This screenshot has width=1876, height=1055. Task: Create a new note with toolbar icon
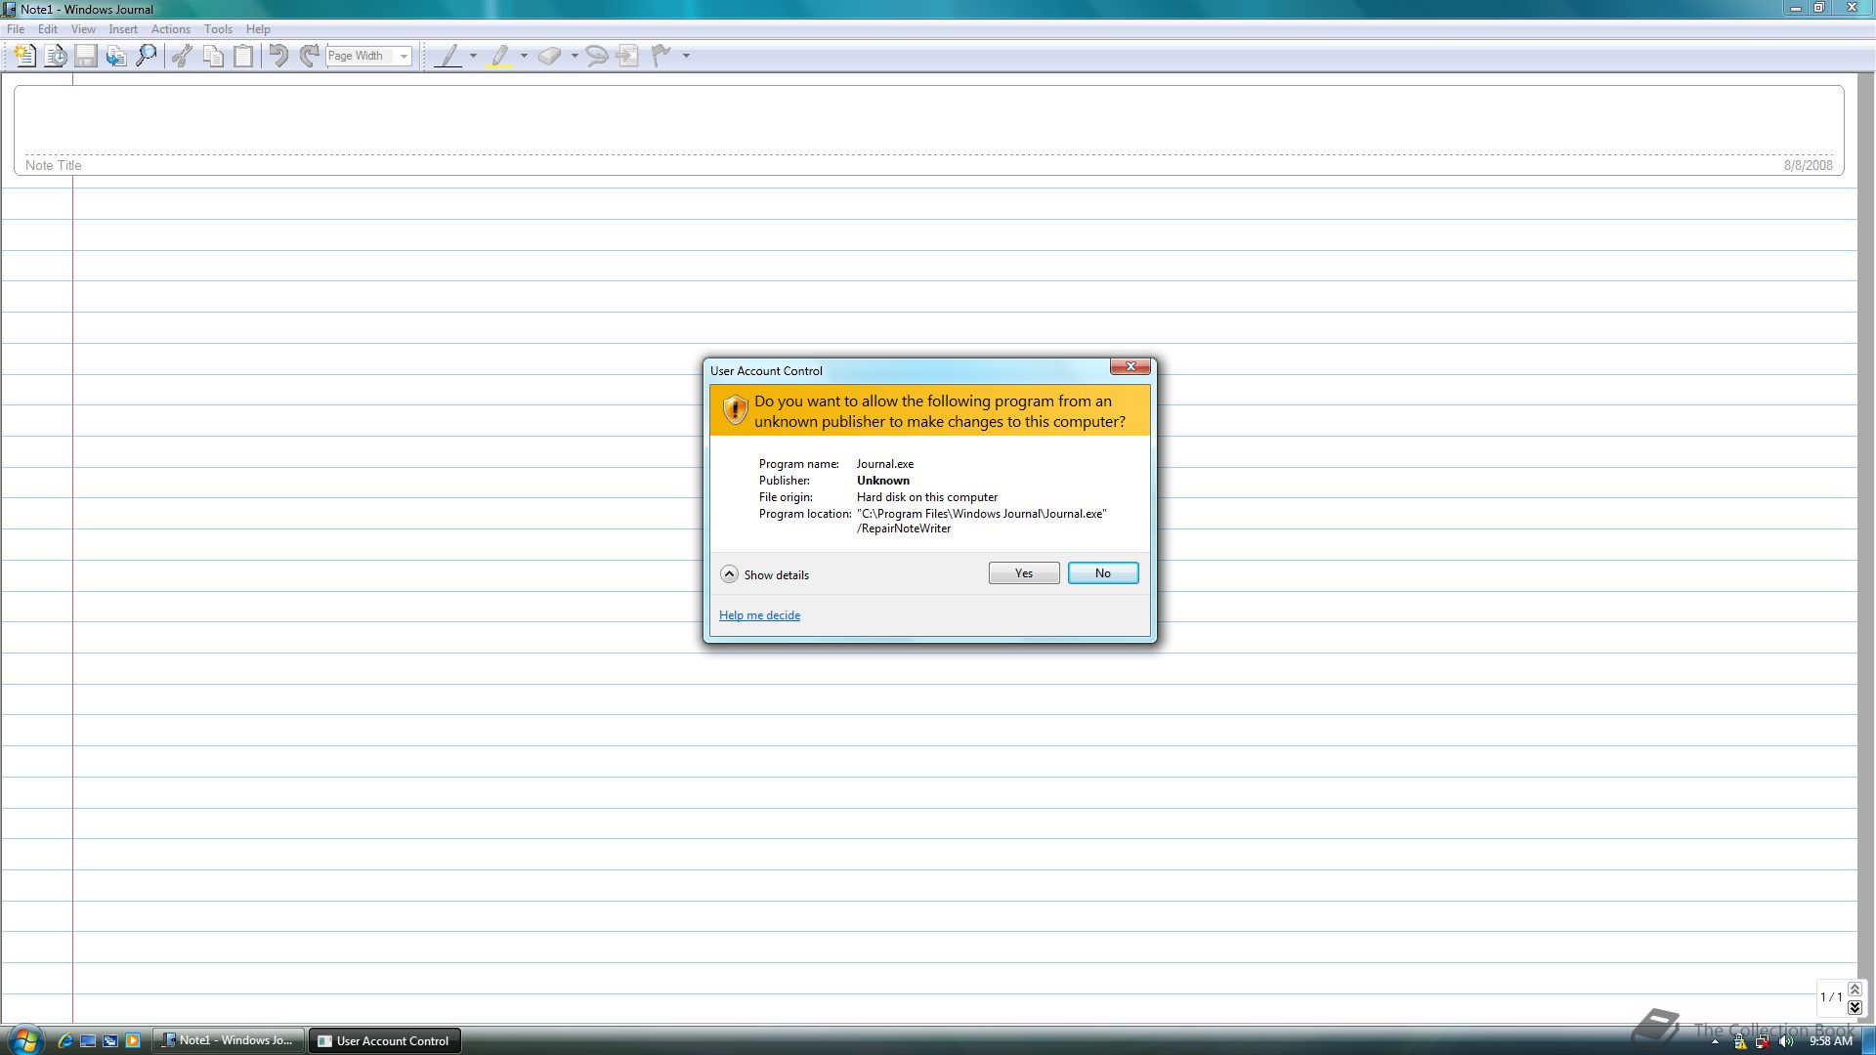24,56
